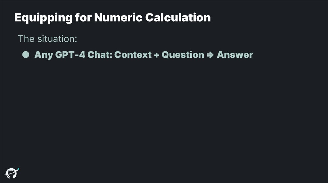This screenshot has width=328, height=183.
Task: Click the word Calculation in the heading
Action: tap(178, 17)
